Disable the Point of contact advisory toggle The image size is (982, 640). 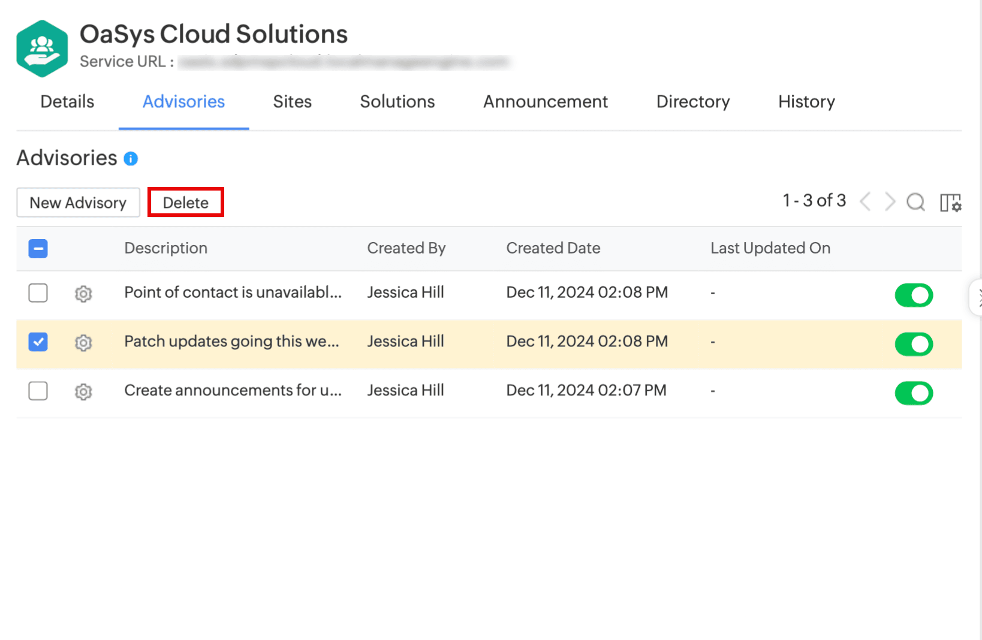click(x=914, y=295)
